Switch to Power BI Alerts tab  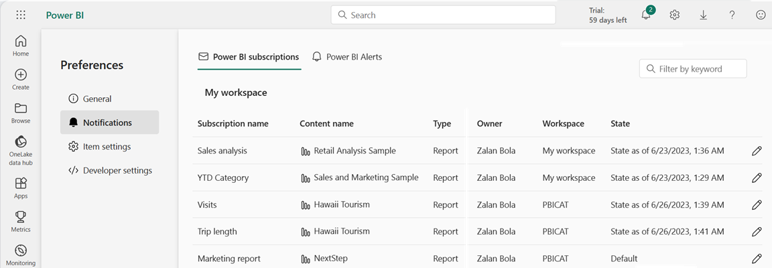click(x=347, y=57)
